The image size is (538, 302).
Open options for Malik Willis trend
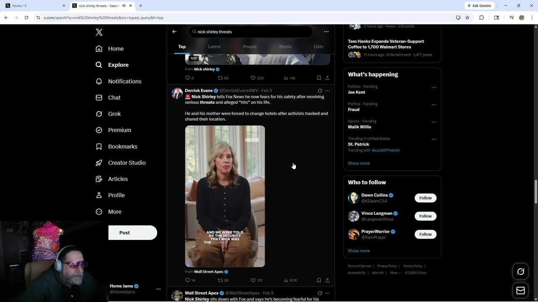(x=434, y=122)
